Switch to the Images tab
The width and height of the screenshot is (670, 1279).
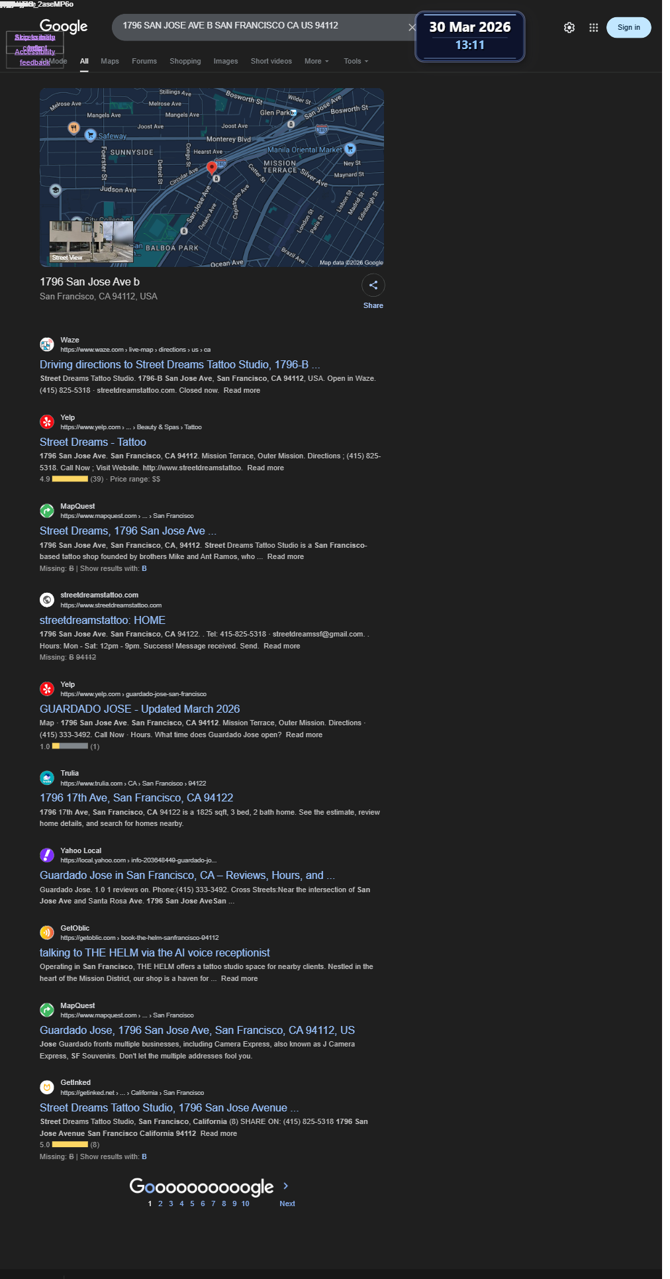[226, 61]
